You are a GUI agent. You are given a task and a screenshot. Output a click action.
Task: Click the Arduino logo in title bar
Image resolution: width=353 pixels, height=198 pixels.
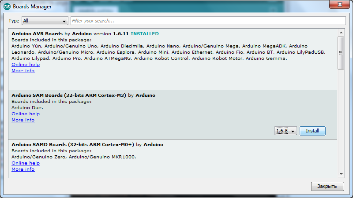7,7
